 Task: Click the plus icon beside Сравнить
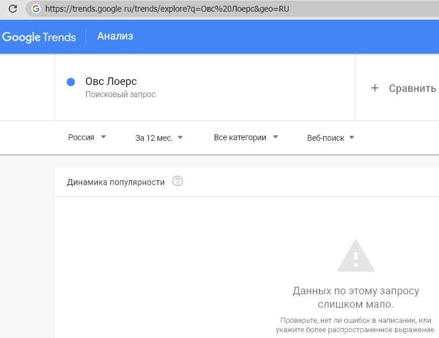(x=375, y=88)
